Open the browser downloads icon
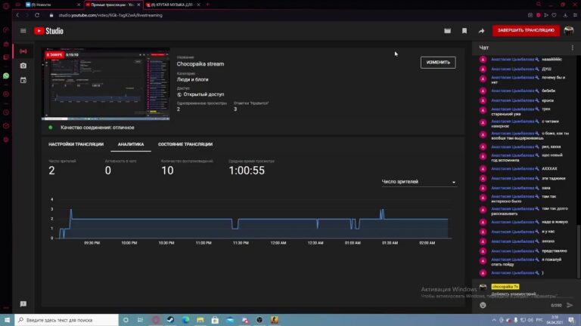The width and height of the screenshot is (581, 326). coord(565,15)
